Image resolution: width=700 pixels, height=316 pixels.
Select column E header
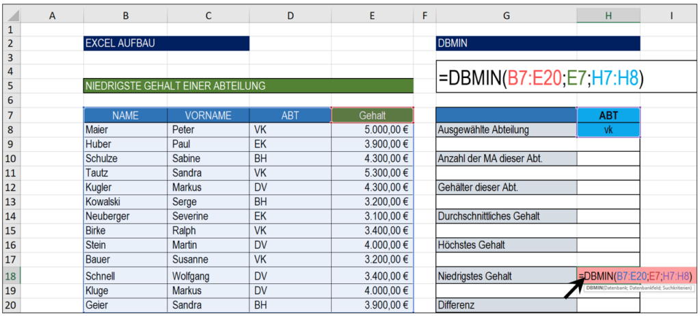[x=373, y=16]
